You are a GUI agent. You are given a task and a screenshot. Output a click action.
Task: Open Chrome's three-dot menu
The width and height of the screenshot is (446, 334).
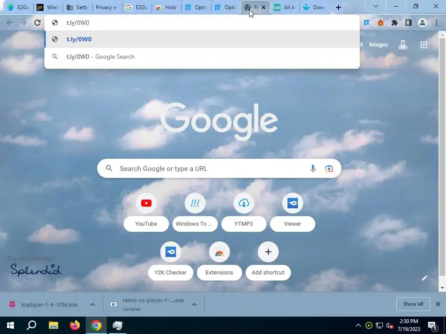[x=436, y=23]
